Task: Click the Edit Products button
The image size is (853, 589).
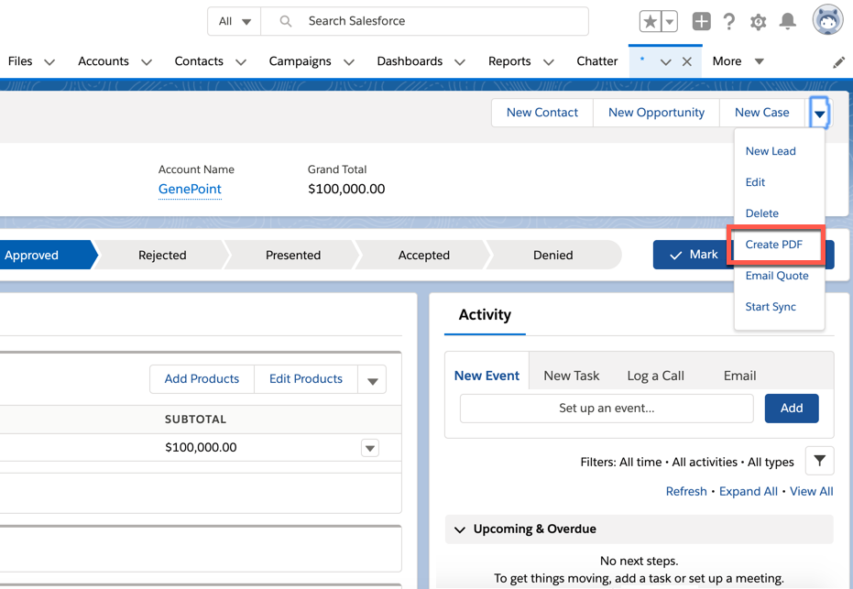Action: point(306,379)
